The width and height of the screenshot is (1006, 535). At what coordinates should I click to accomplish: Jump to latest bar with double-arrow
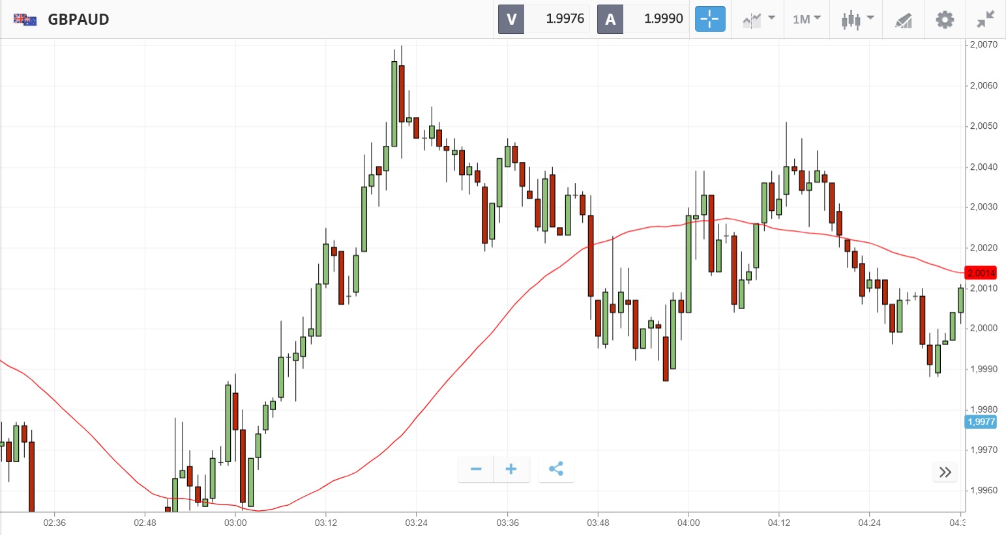pos(945,473)
